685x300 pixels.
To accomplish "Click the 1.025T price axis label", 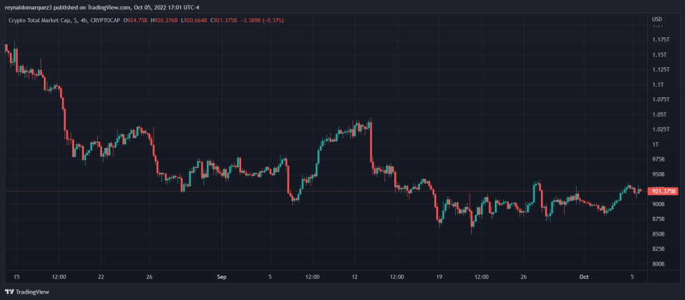I will coord(661,129).
